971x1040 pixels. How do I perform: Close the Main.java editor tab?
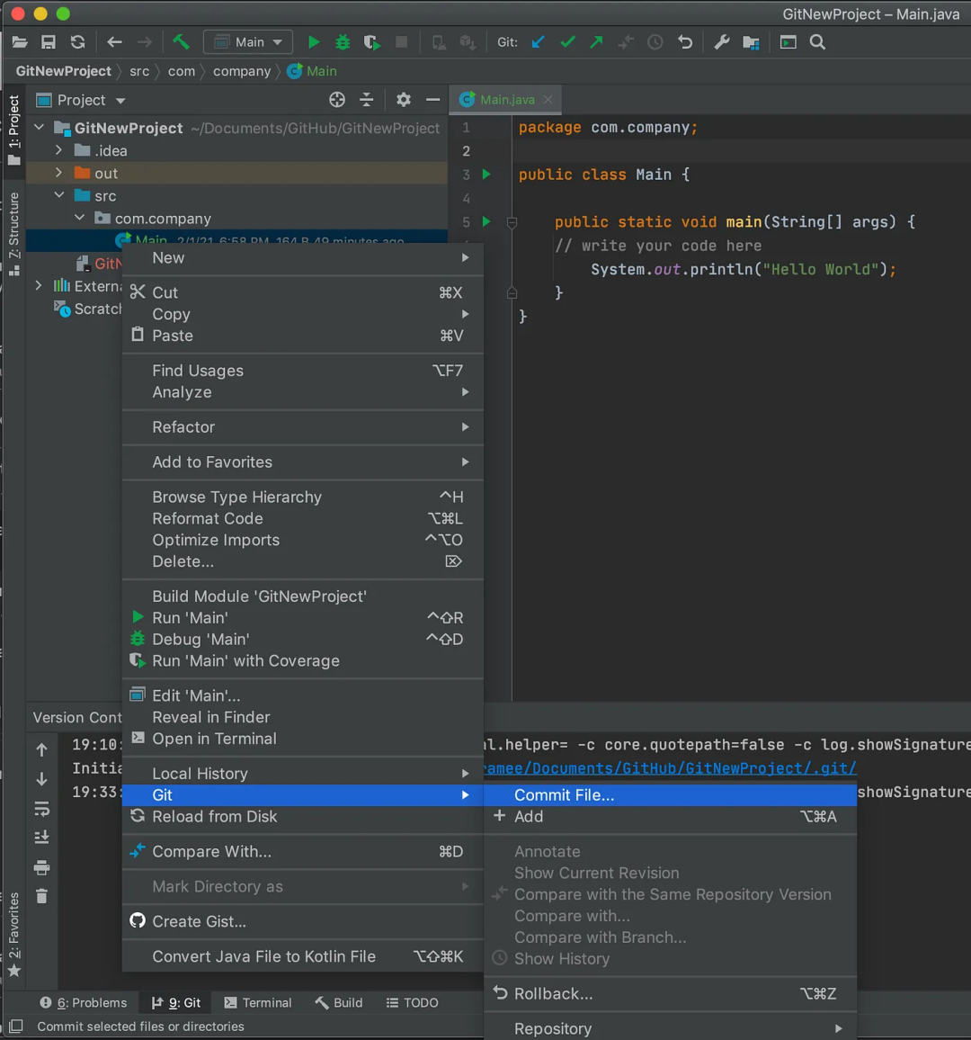548,100
